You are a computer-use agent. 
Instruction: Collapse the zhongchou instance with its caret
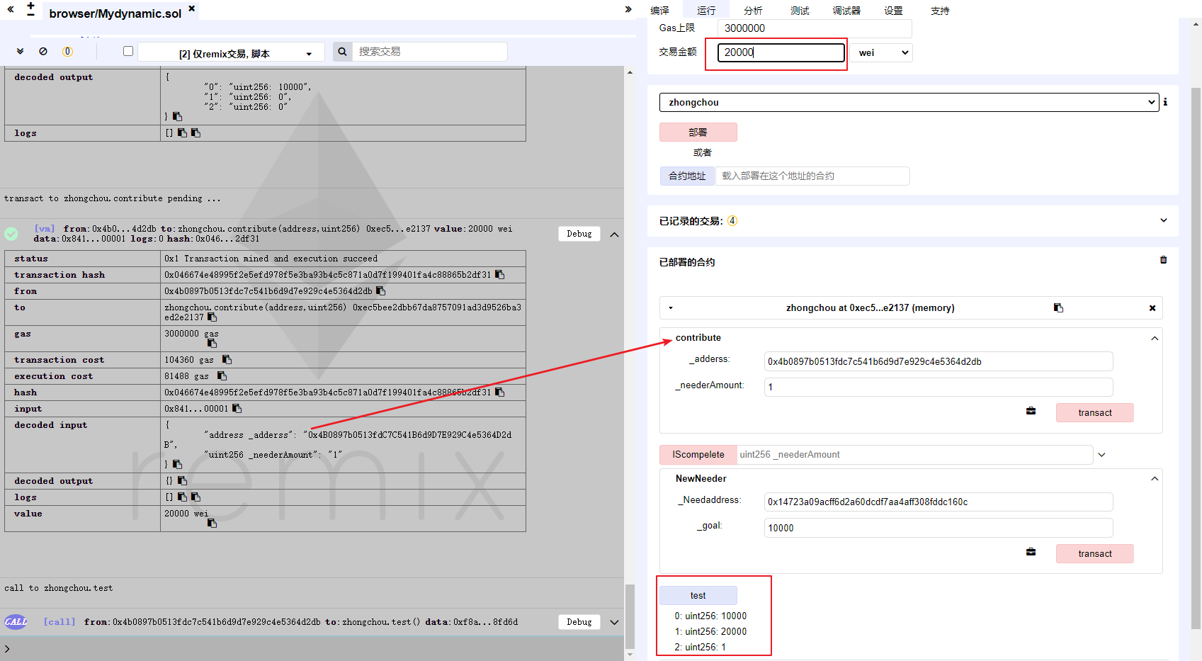coord(671,308)
